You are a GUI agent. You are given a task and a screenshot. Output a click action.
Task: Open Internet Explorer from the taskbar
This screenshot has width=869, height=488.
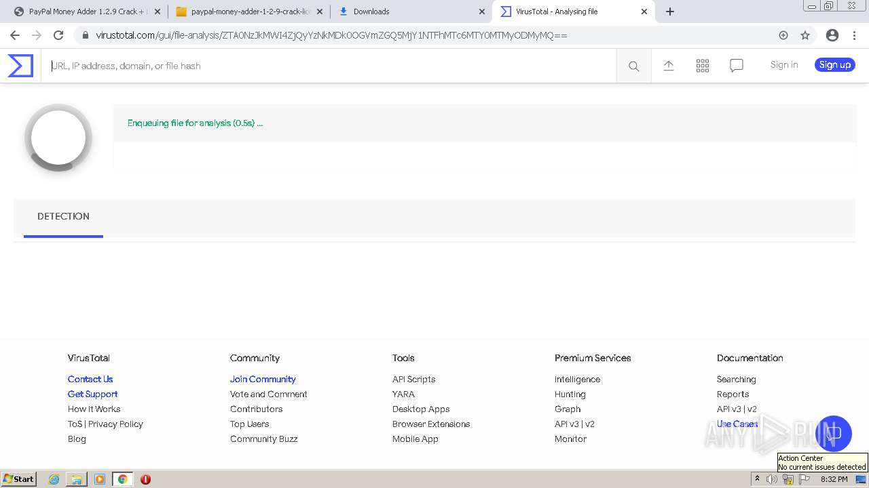(54, 479)
